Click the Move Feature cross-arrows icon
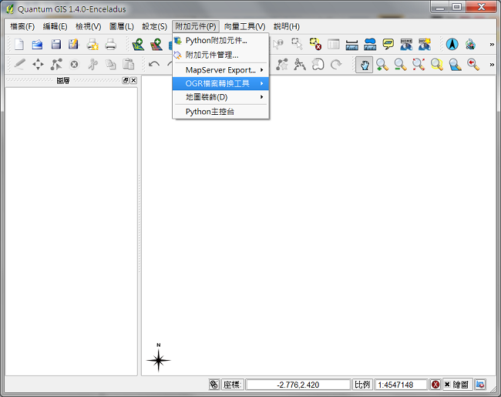Viewport: 501px width, 397px height. [38, 65]
